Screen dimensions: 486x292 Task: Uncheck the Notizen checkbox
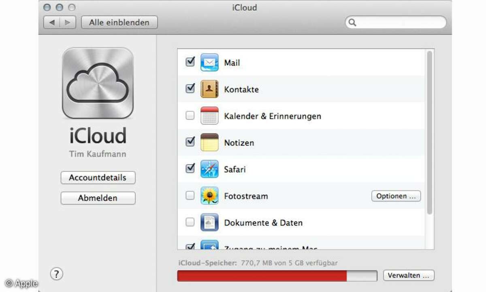pyautogui.click(x=190, y=142)
